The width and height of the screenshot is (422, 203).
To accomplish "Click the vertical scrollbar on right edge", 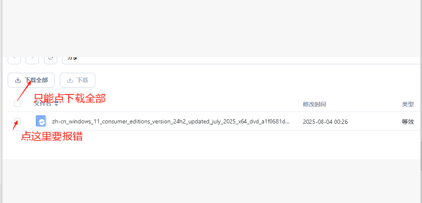I will [x=421, y=156].
